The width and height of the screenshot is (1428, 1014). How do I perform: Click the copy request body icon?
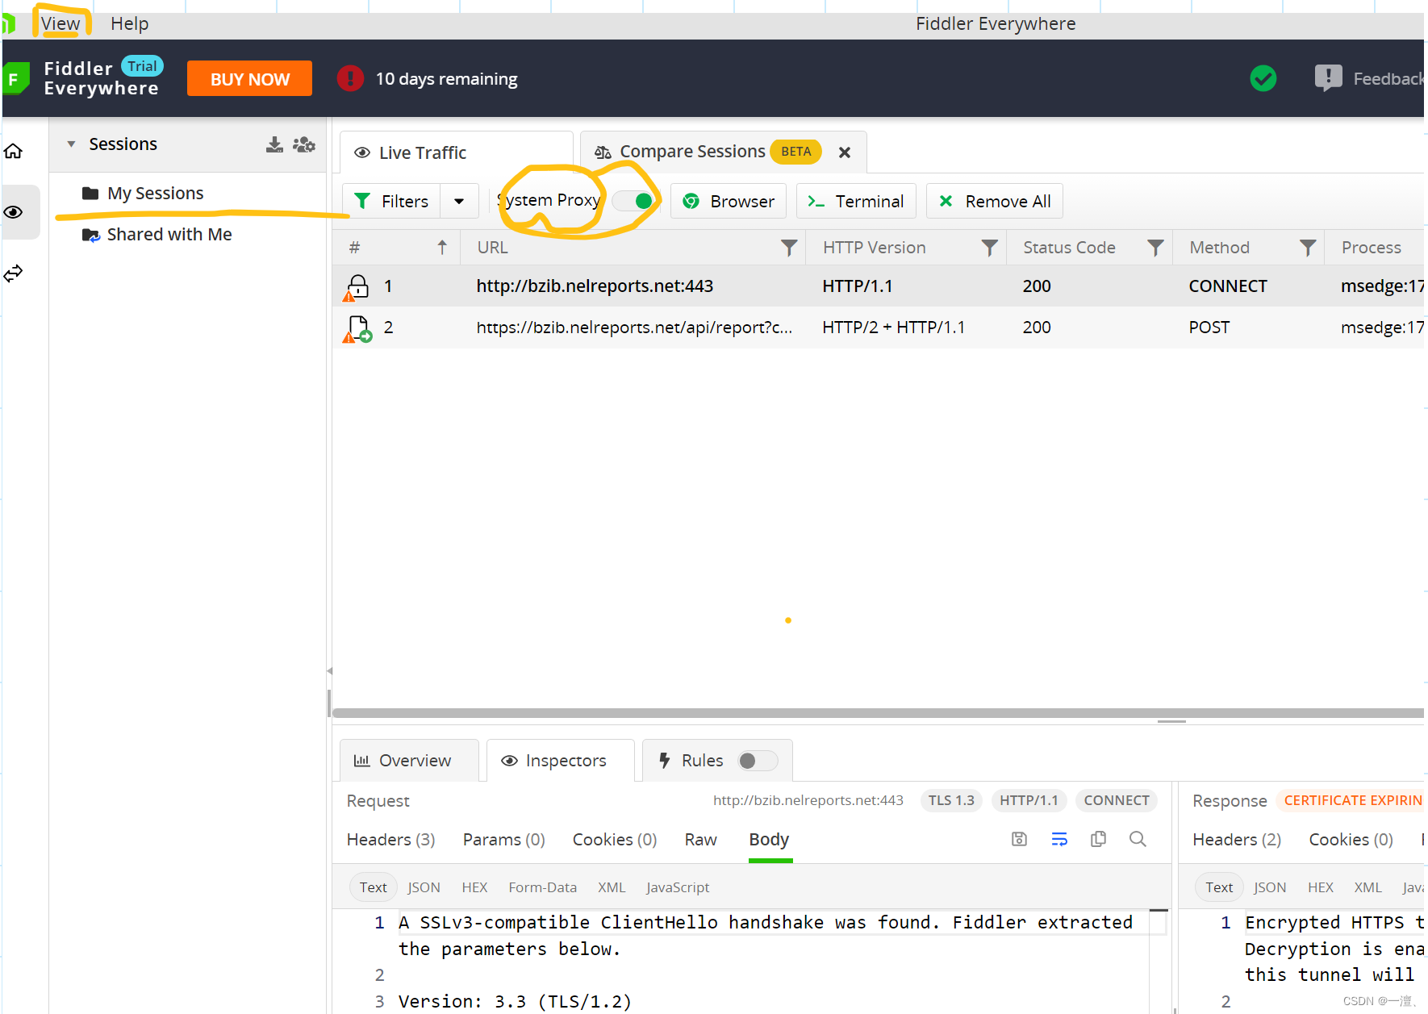tap(1098, 840)
